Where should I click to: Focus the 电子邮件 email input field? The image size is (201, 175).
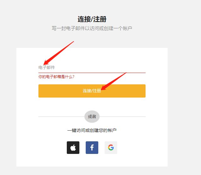tap(92, 67)
